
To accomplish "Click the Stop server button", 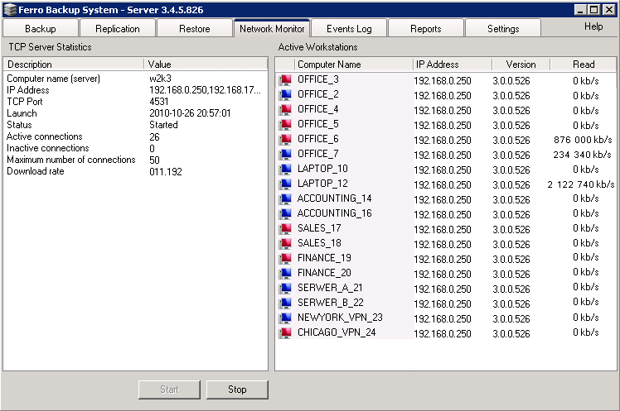I will coord(237,389).
